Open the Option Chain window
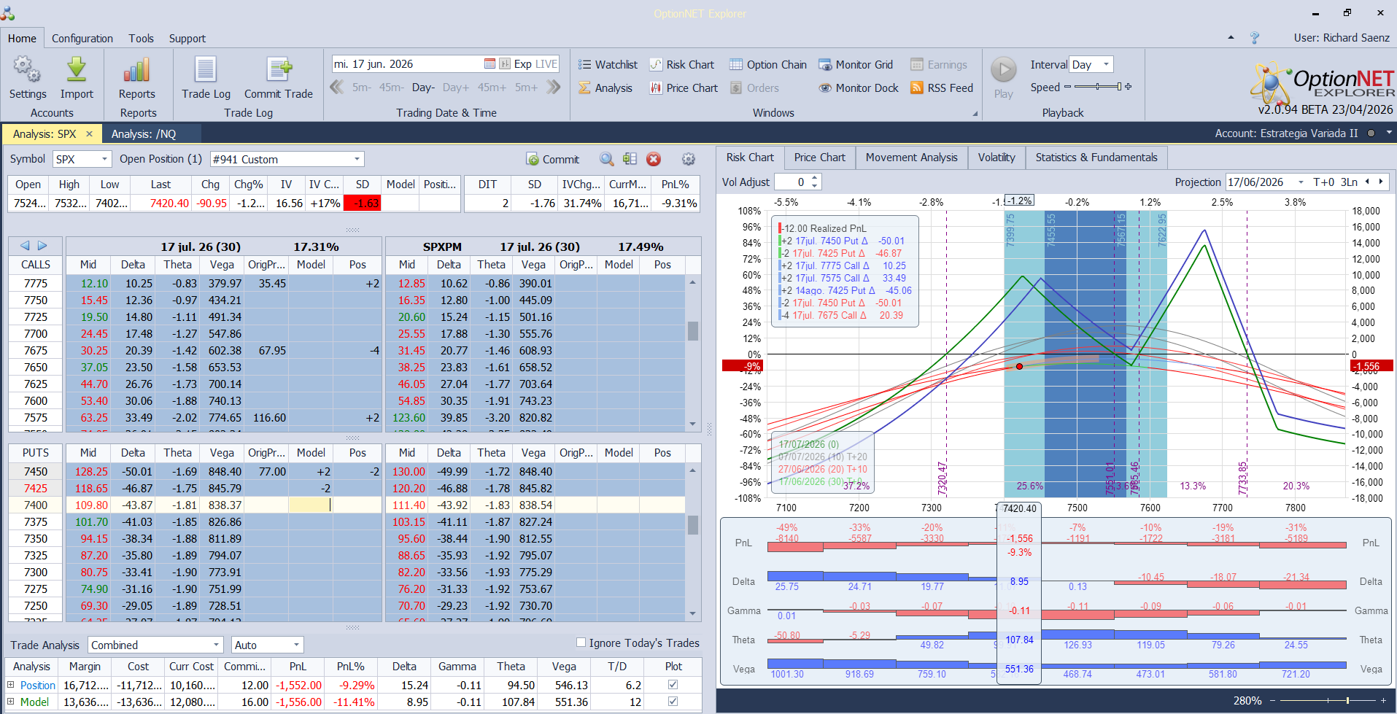 (x=768, y=64)
